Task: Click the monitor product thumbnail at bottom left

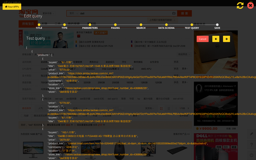Action: [x=33, y=149]
